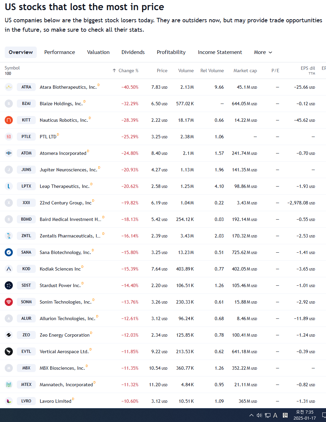Click the input mode A indicator in taskbar
Viewport: 326px width, 422px height.
pos(275,415)
